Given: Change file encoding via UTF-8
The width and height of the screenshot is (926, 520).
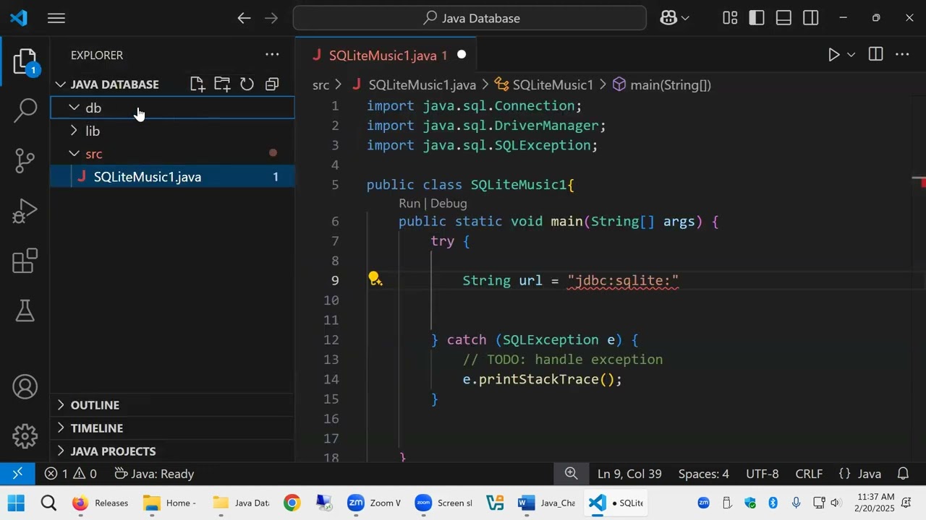Looking at the screenshot, I should coord(763,474).
